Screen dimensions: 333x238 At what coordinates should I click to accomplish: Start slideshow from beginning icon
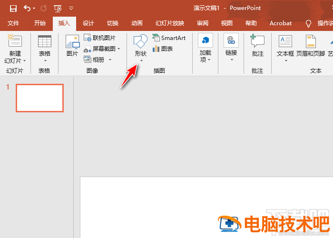[58, 9]
